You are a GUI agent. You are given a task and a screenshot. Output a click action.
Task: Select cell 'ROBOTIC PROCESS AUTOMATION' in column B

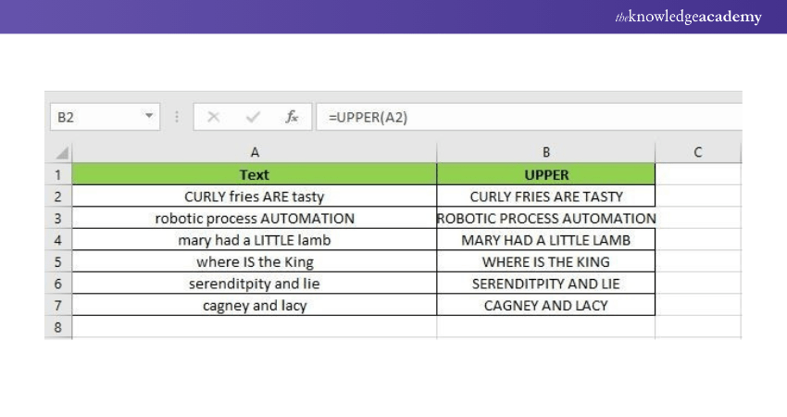click(x=546, y=219)
